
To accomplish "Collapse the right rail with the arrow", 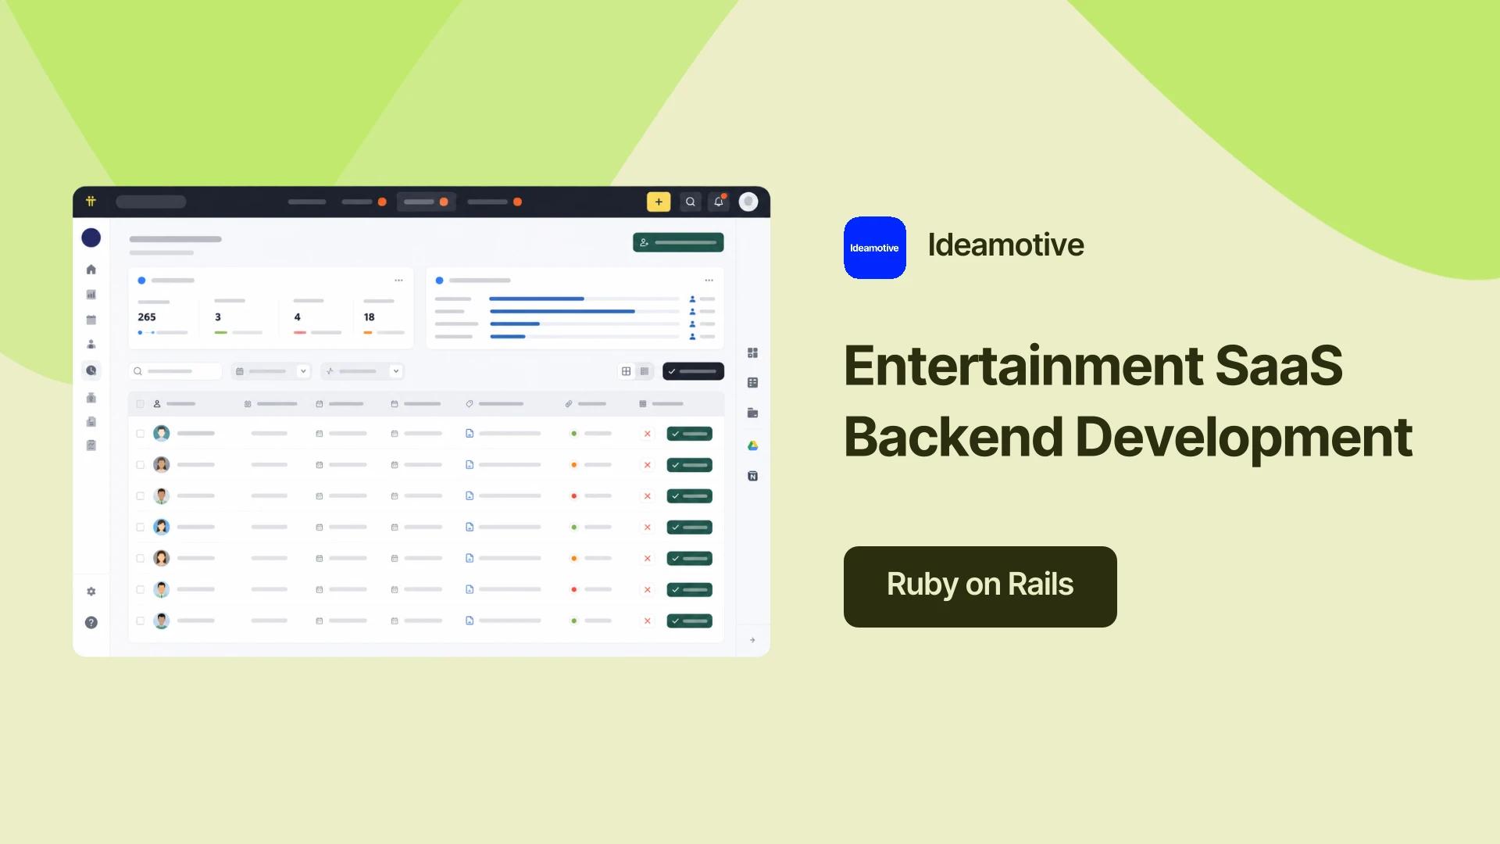I will (752, 640).
